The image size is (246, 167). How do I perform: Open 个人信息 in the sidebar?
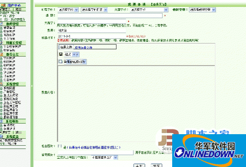click(x=9, y=39)
